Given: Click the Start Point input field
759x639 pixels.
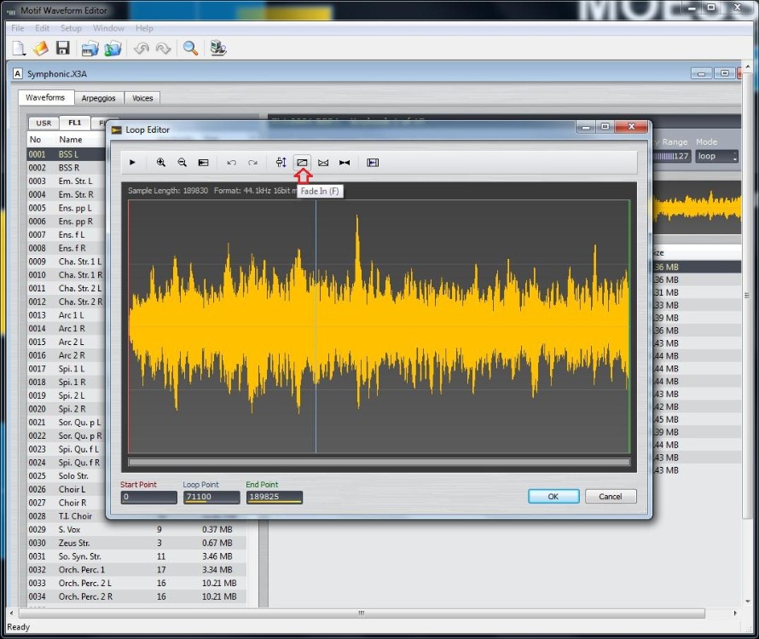Looking at the screenshot, I should pyautogui.click(x=148, y=497).
